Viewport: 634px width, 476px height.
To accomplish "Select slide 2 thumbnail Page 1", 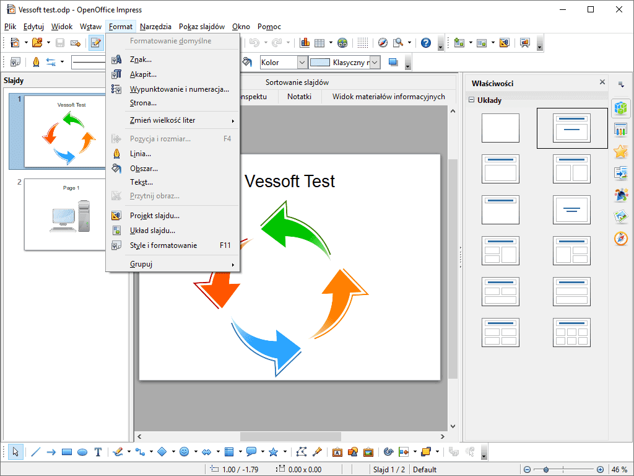I will [x=66, y=214].
